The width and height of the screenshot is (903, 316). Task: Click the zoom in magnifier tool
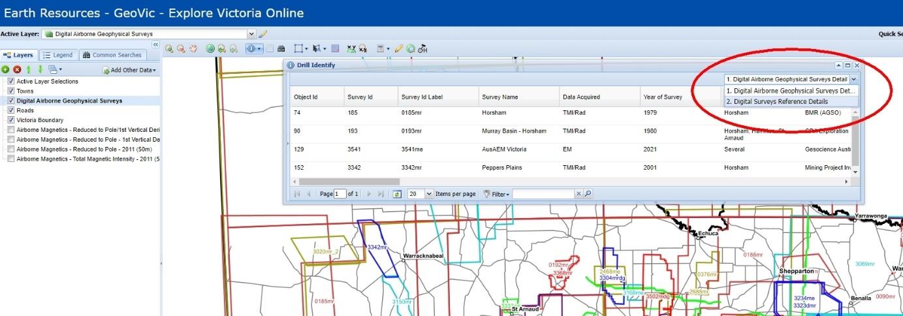tap(169, 49)
